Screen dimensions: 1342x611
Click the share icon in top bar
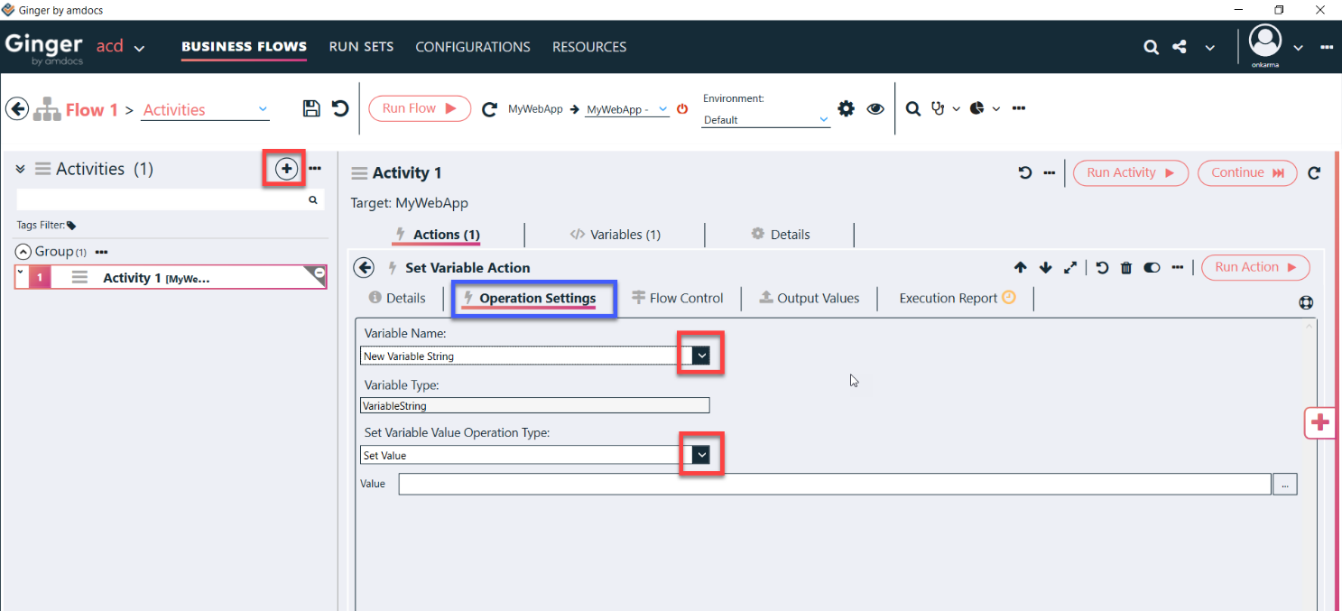(1180, 47)
